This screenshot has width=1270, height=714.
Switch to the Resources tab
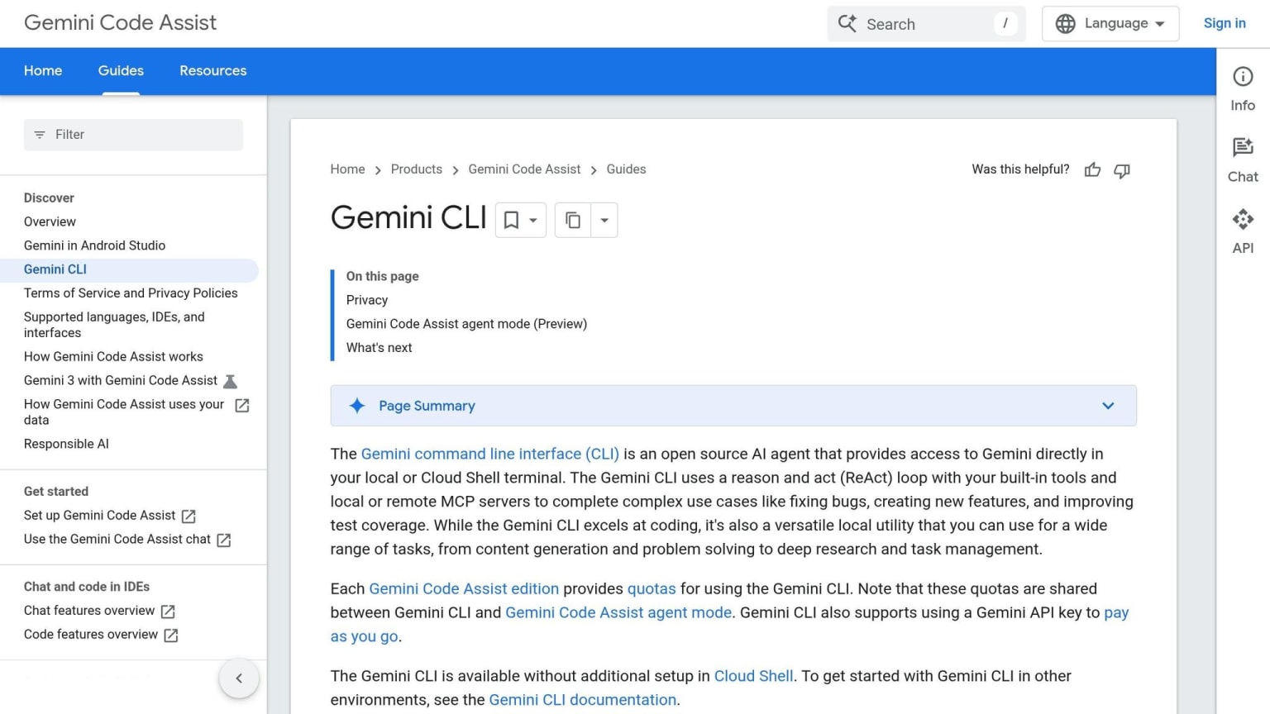pyautogui.click(x=213, y=71)
